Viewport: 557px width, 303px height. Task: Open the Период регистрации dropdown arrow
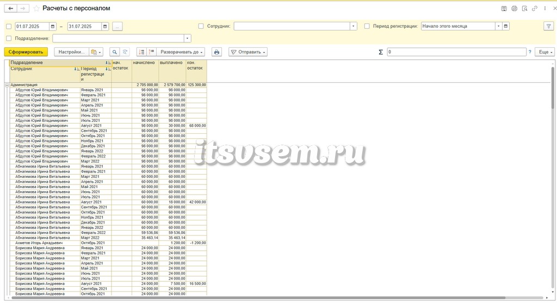pyautogui.click(x=498, y=26)
